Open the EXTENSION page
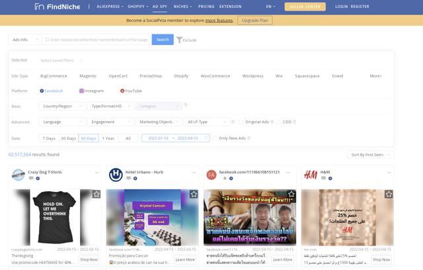The image size is (423, 270). click(x=230, y=7)
